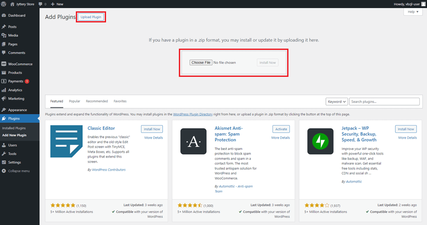Click the Marketing megaphone icon
Screen dimensions: 427x225
4,98
